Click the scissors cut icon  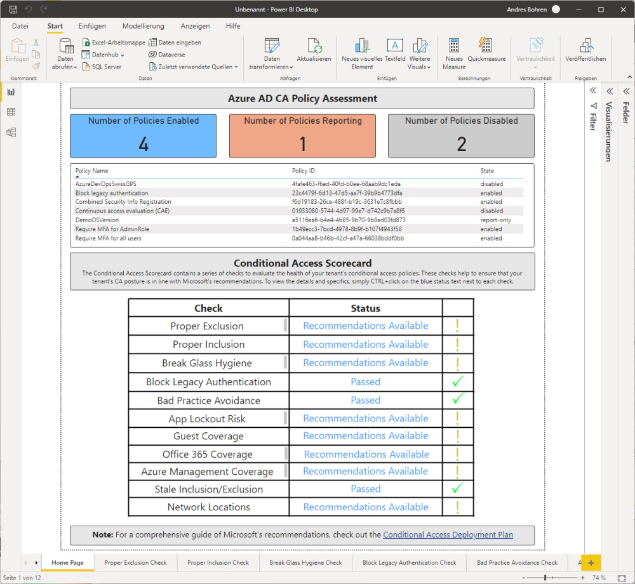pyautogui.click(x=36, y=43)
